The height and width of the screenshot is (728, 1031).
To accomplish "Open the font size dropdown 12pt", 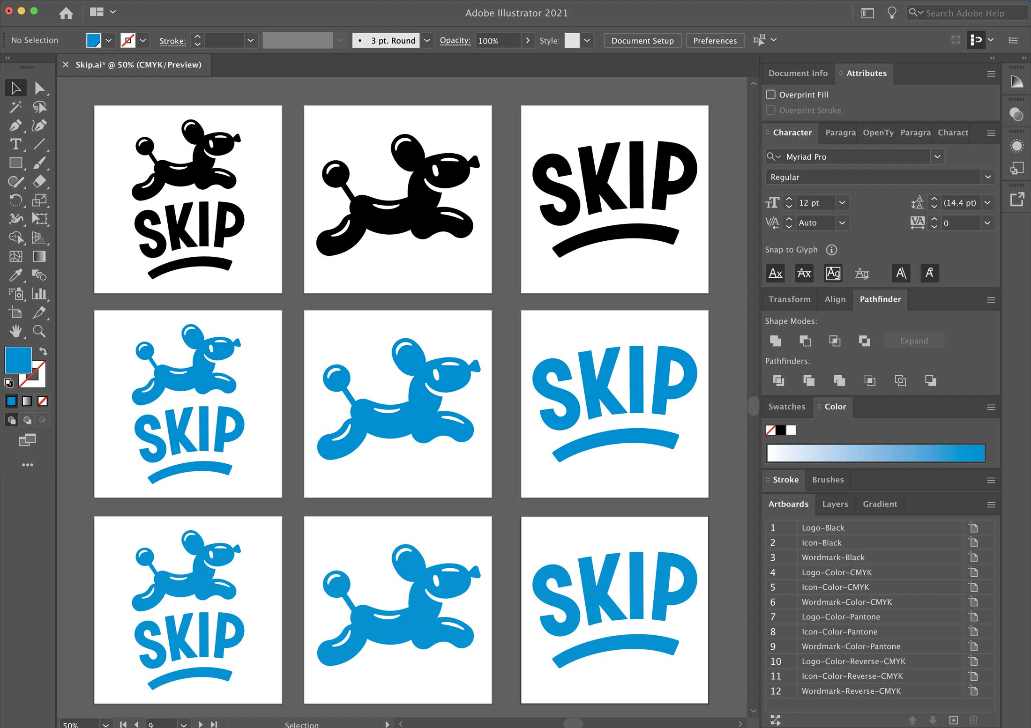I will pyautogui.click(x=843, y=202).
